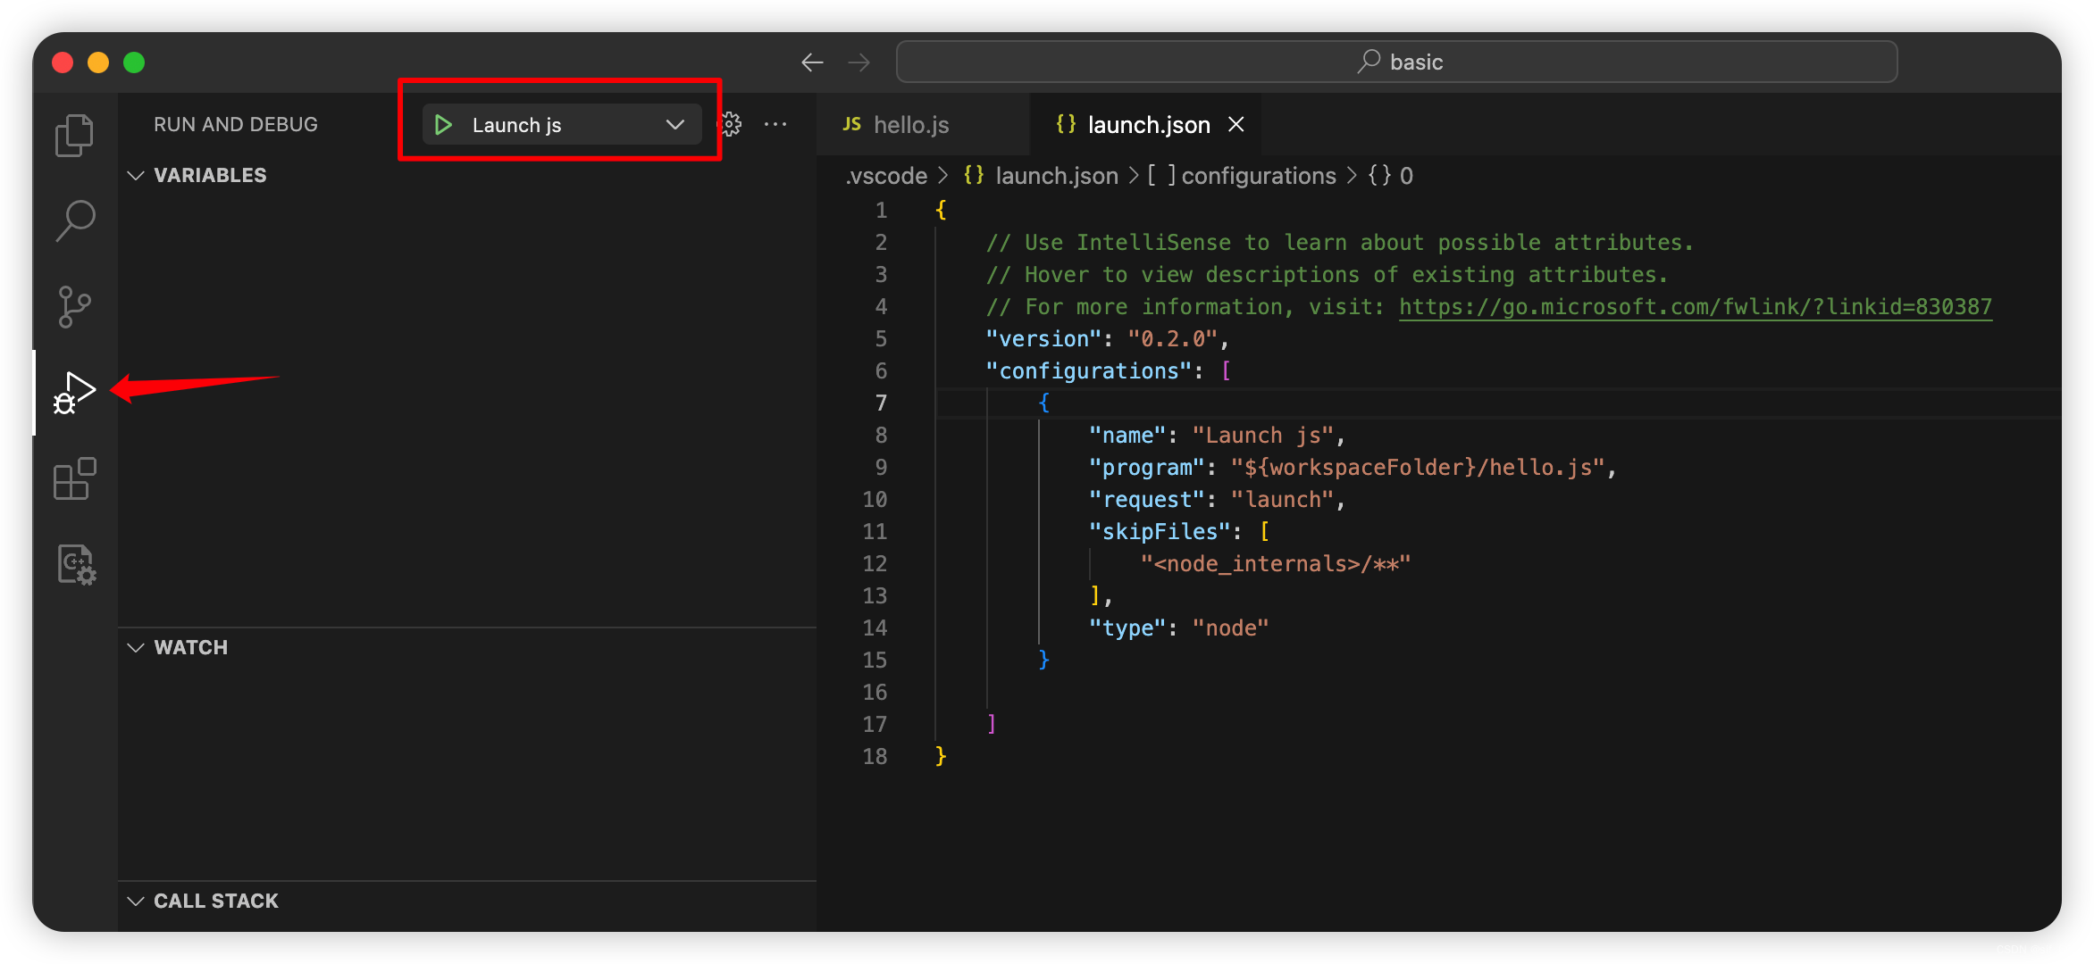The width and height of the screenshot is (2094, 964).
Task: Click the configurations breadcrumb
Action: tap(1243, 176)
